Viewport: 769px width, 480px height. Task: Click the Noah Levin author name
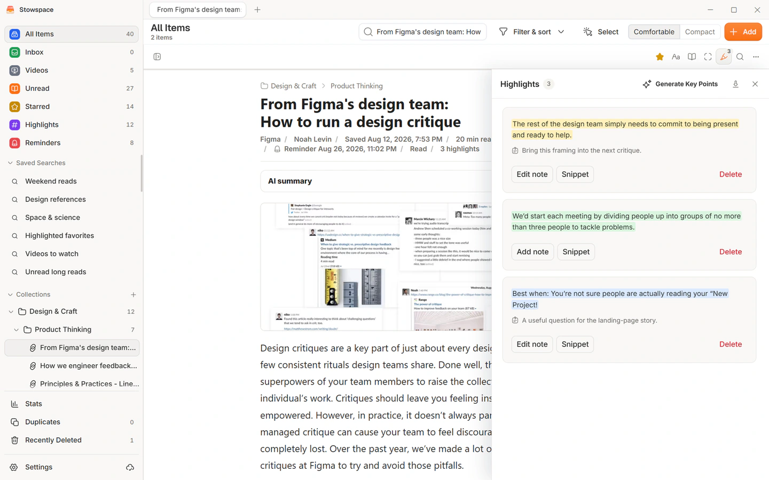[312, 139]
